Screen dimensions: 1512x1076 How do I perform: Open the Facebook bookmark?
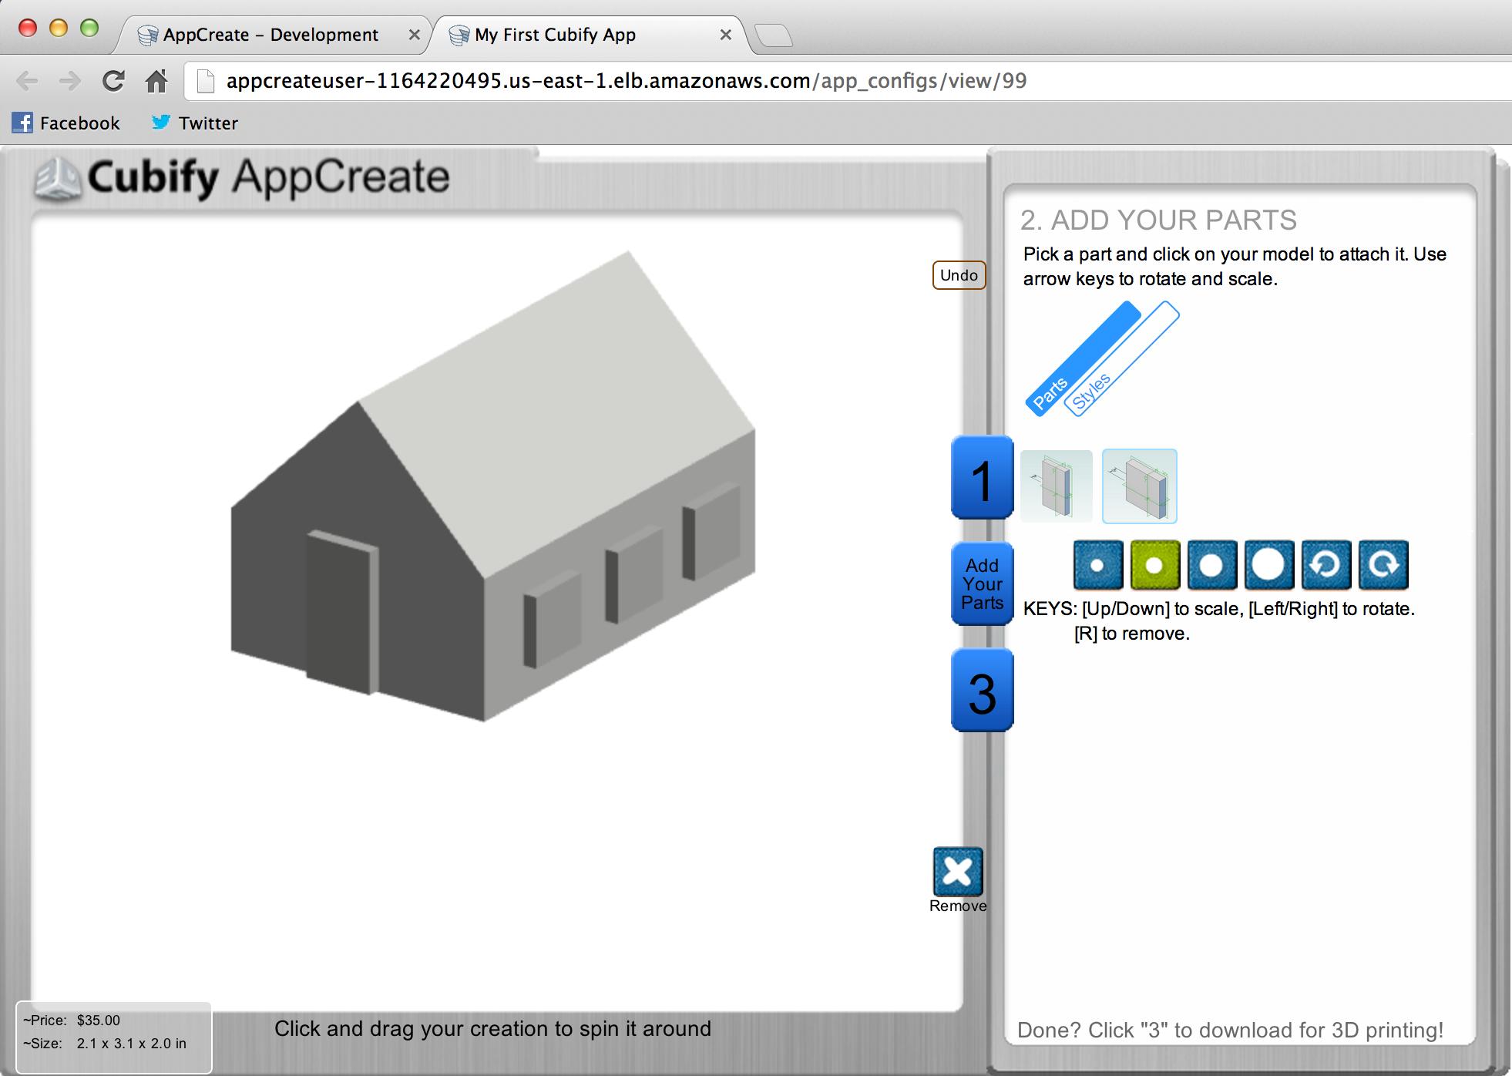(x=66, y=123)
